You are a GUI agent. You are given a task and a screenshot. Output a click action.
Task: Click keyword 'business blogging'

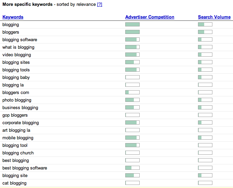click(20, 108)
